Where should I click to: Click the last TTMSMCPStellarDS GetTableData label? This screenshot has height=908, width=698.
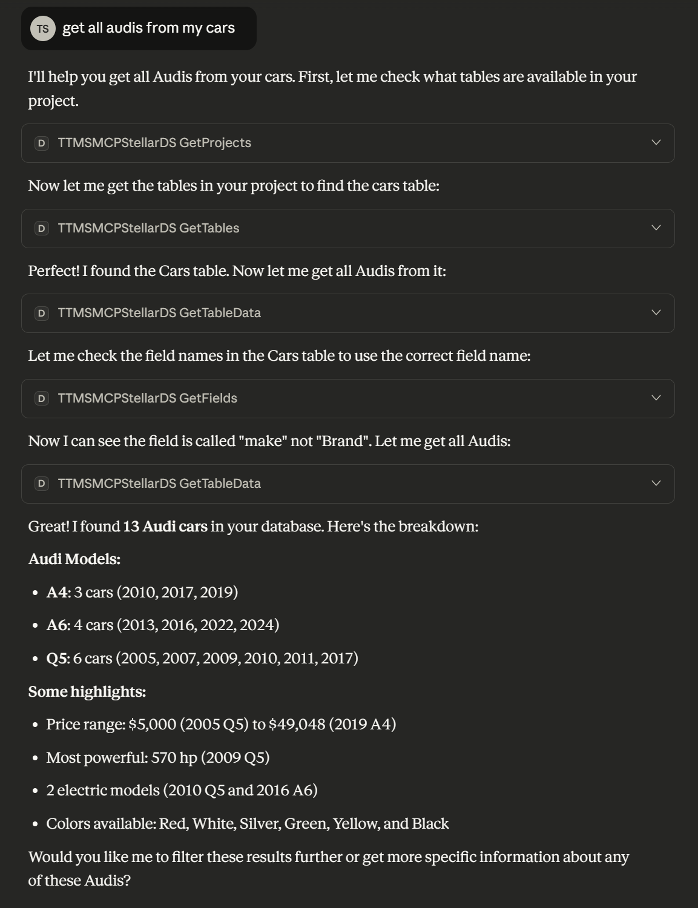(159, 484)
